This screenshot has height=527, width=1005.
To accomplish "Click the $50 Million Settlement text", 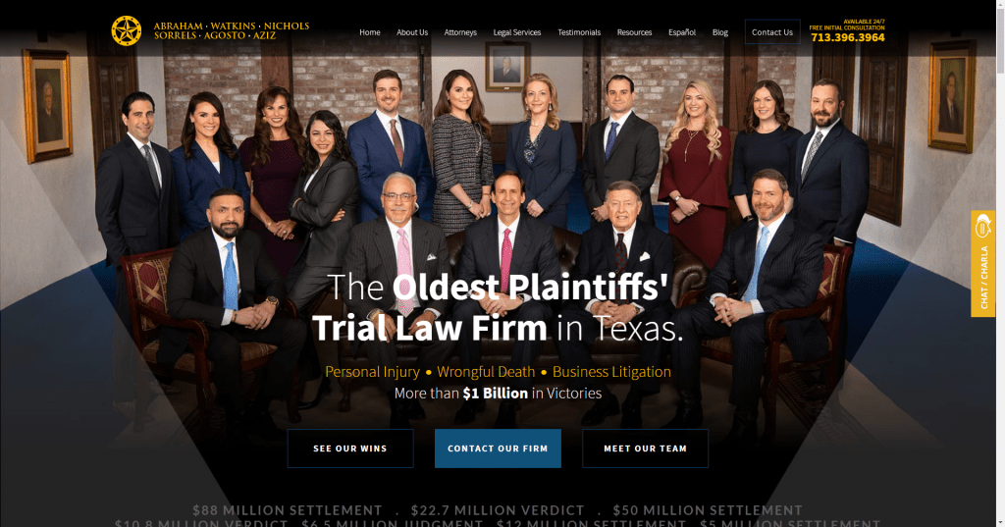I will pyautogui.click(x=708, y=510).
